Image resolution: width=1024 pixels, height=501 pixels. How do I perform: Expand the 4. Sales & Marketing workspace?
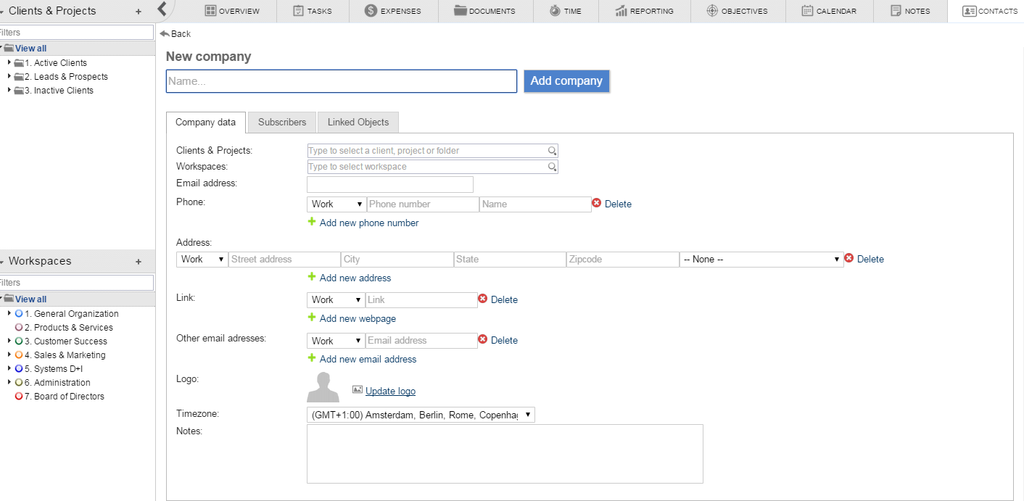pos(9,355)
